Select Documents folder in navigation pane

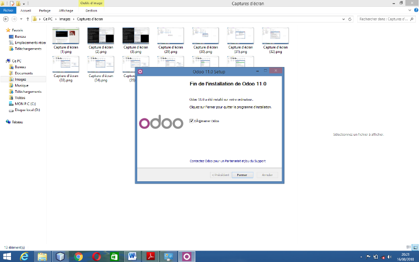pyautogui.click(x=24, y=73)
